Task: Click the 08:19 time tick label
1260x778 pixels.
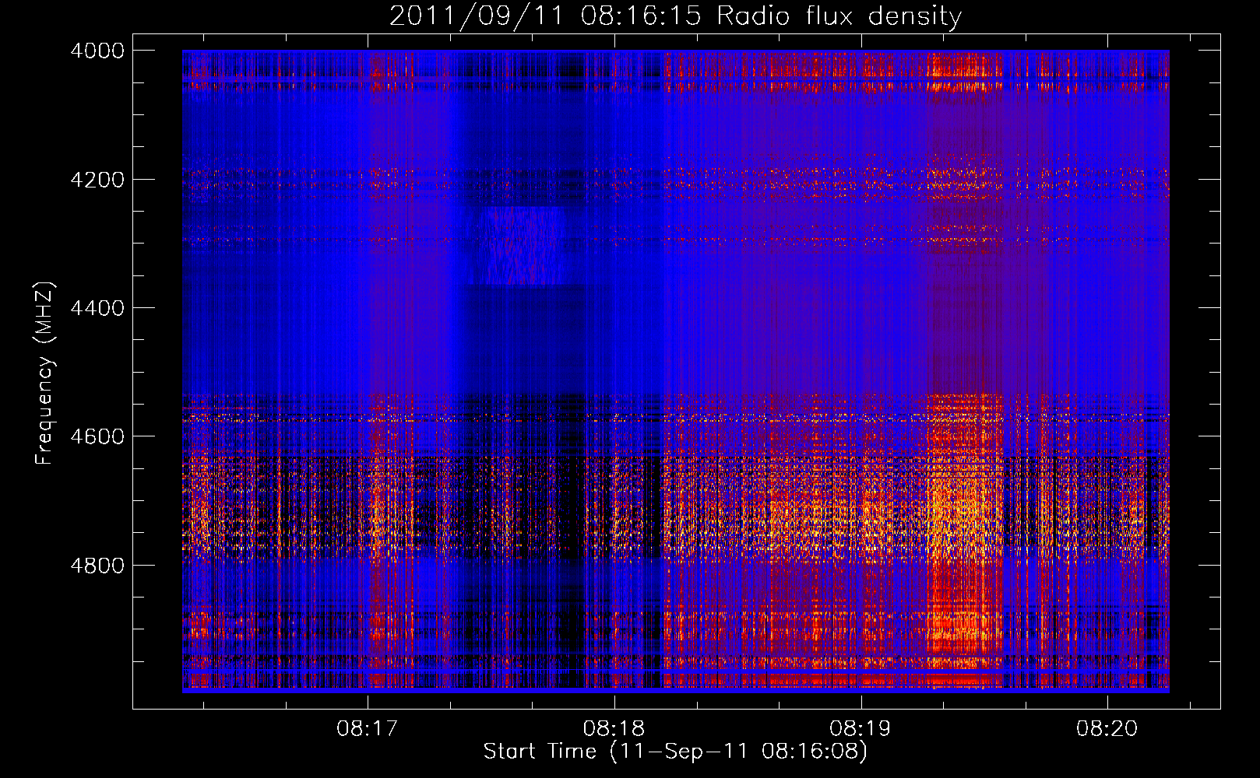Action: tap(861, 729)
